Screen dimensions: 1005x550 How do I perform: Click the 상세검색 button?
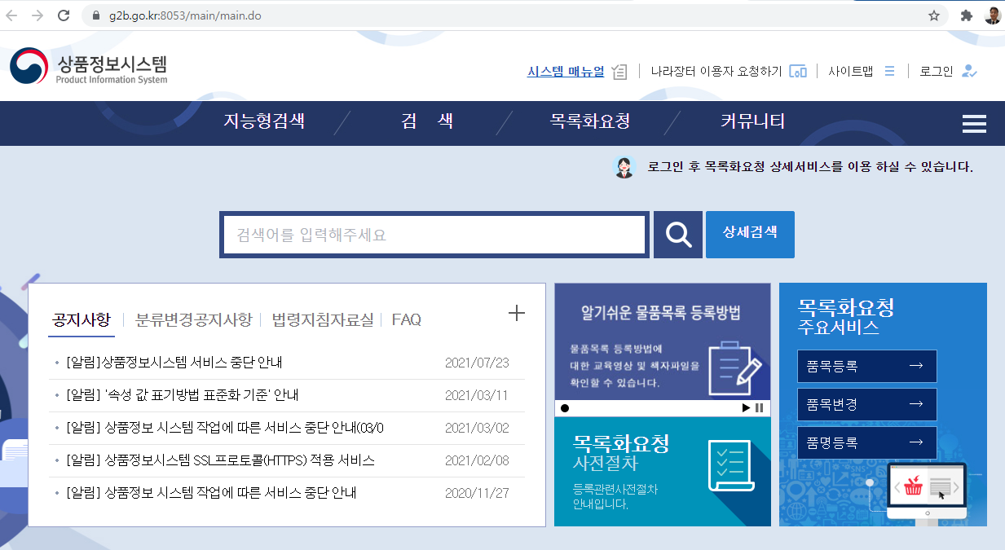(750, 234)
